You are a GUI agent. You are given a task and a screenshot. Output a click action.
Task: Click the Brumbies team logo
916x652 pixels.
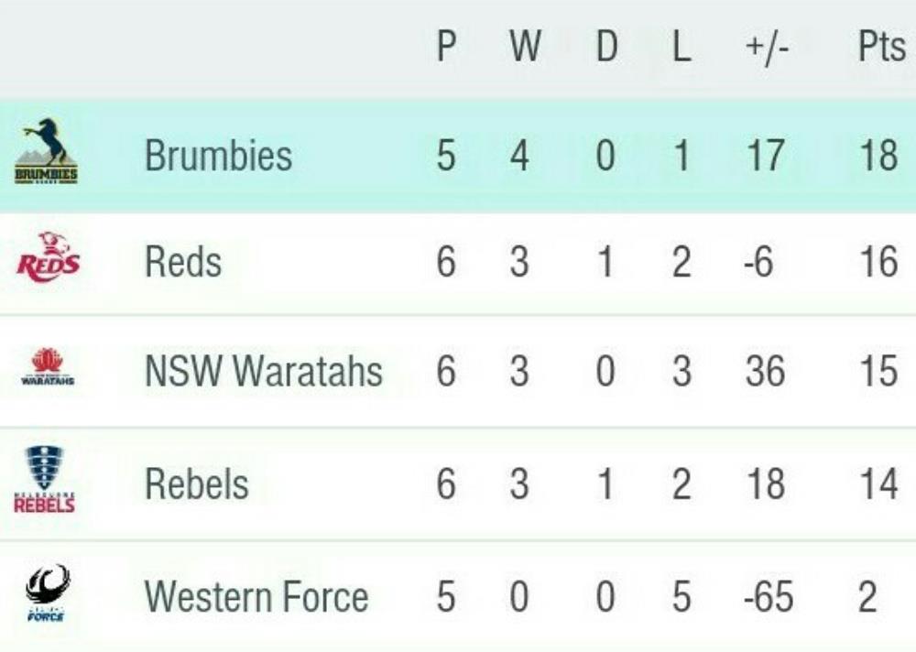[x=46, y=152]
